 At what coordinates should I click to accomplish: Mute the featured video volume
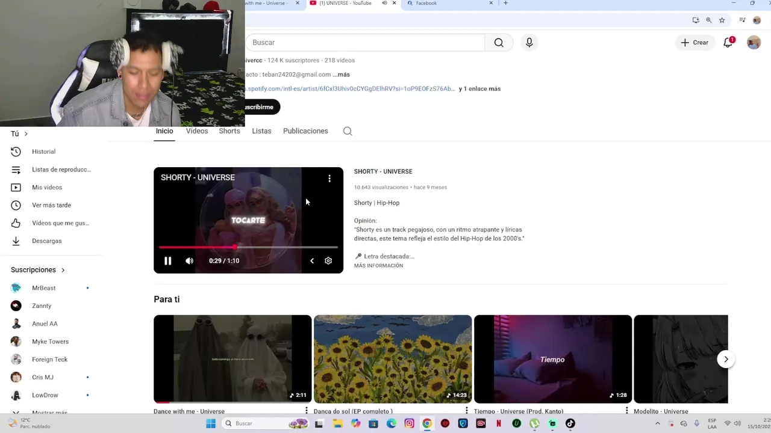click(x=190, y=261)
